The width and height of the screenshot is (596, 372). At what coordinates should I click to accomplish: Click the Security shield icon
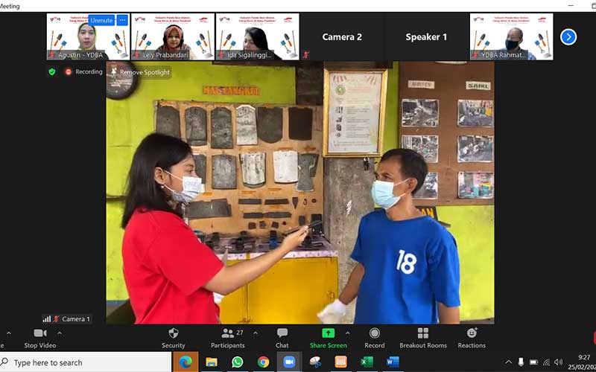174,333
